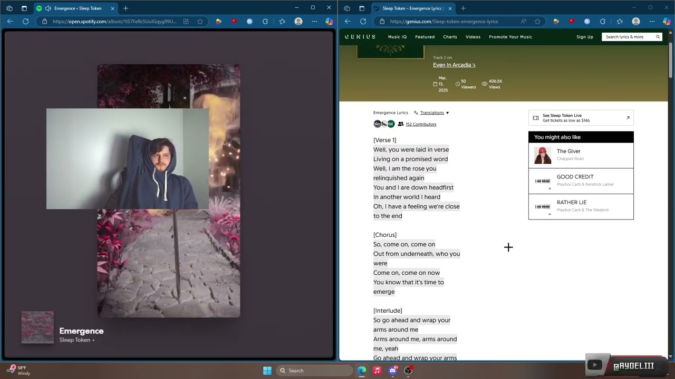The height and width of the screenshot is (379, 675).
Task: Open a new tab in Spotify window
Action: click(126, 8)
